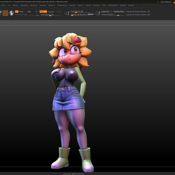Open the Tool menu
The width and height of the screenshot is (175, 175).
pyautogui.click(x=103, y=5)
